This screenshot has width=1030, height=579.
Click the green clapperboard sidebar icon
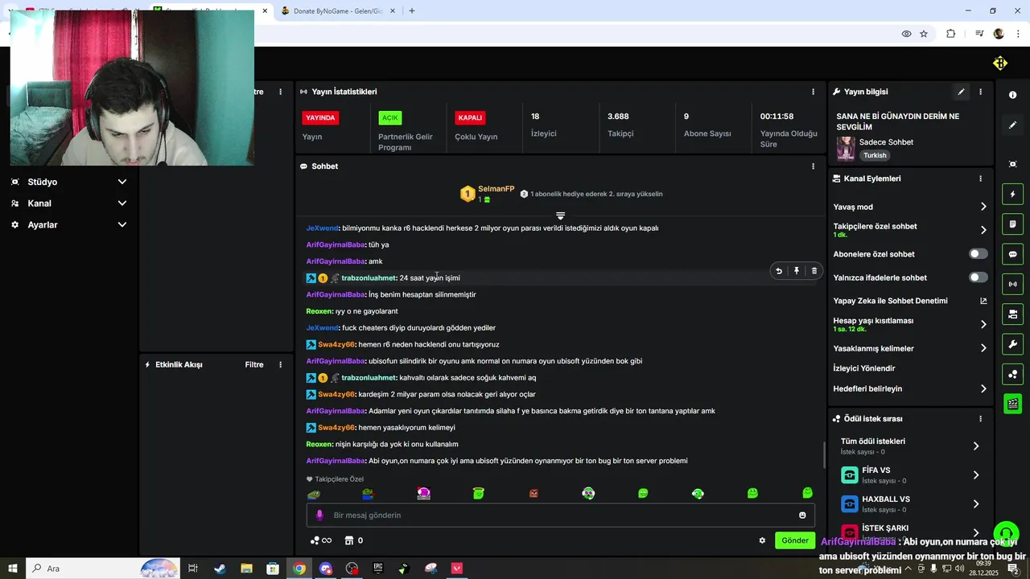tap(1012, 404)
